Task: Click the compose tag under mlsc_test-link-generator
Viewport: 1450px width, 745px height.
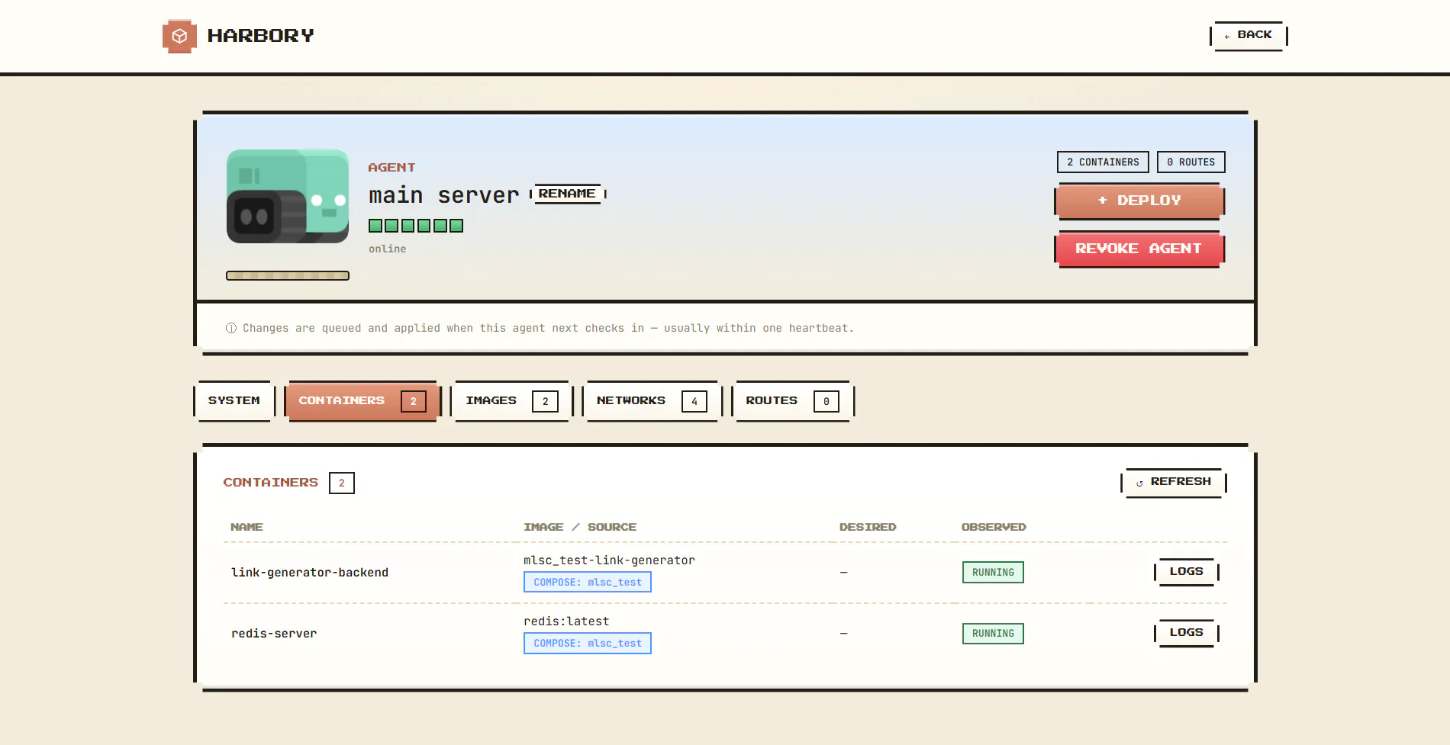Action: tap(588, 583)
